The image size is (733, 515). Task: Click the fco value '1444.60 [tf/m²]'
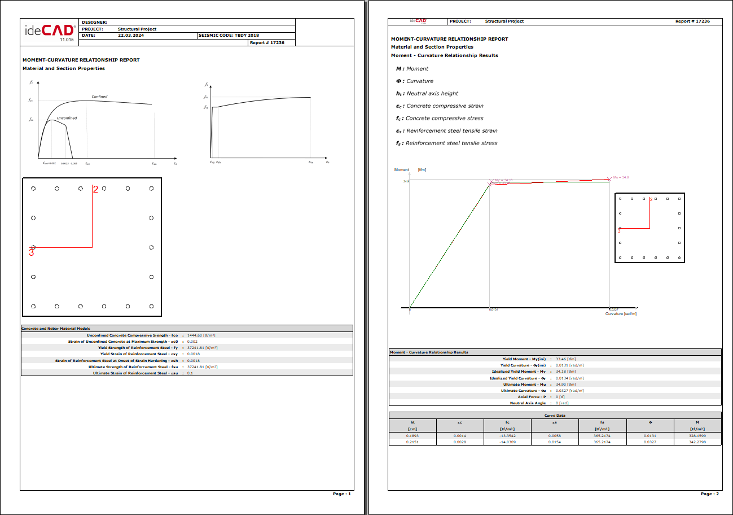pyautogui.click(x=201, y=335)
